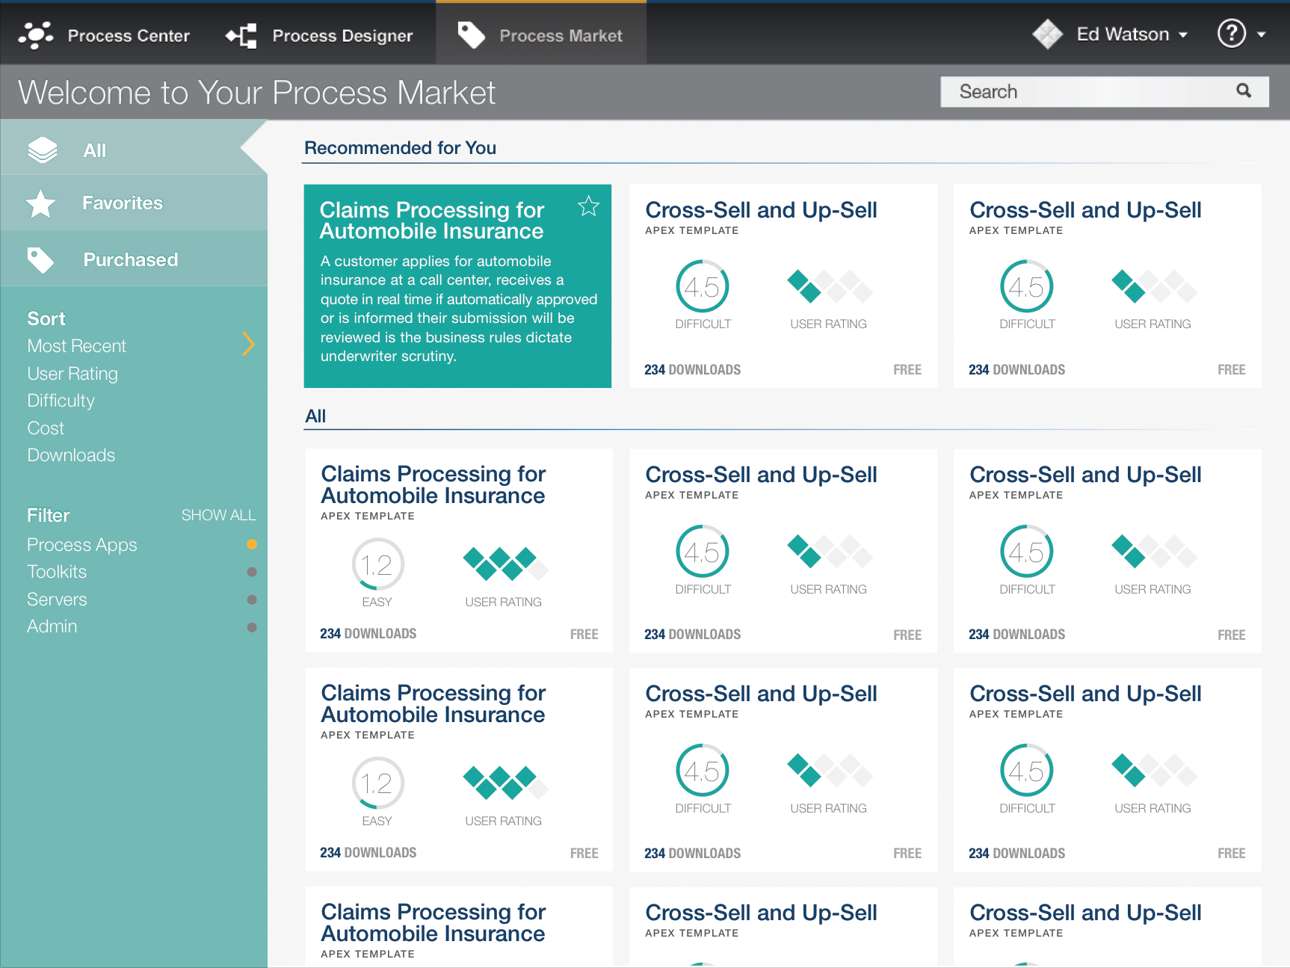Focus the Search input field

(x=1104, y=91)
